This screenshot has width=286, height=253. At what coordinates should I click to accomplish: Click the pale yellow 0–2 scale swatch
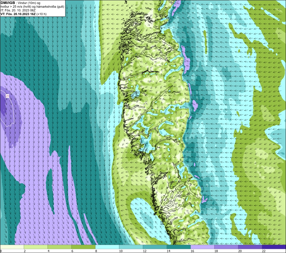[x=12, y=247]
